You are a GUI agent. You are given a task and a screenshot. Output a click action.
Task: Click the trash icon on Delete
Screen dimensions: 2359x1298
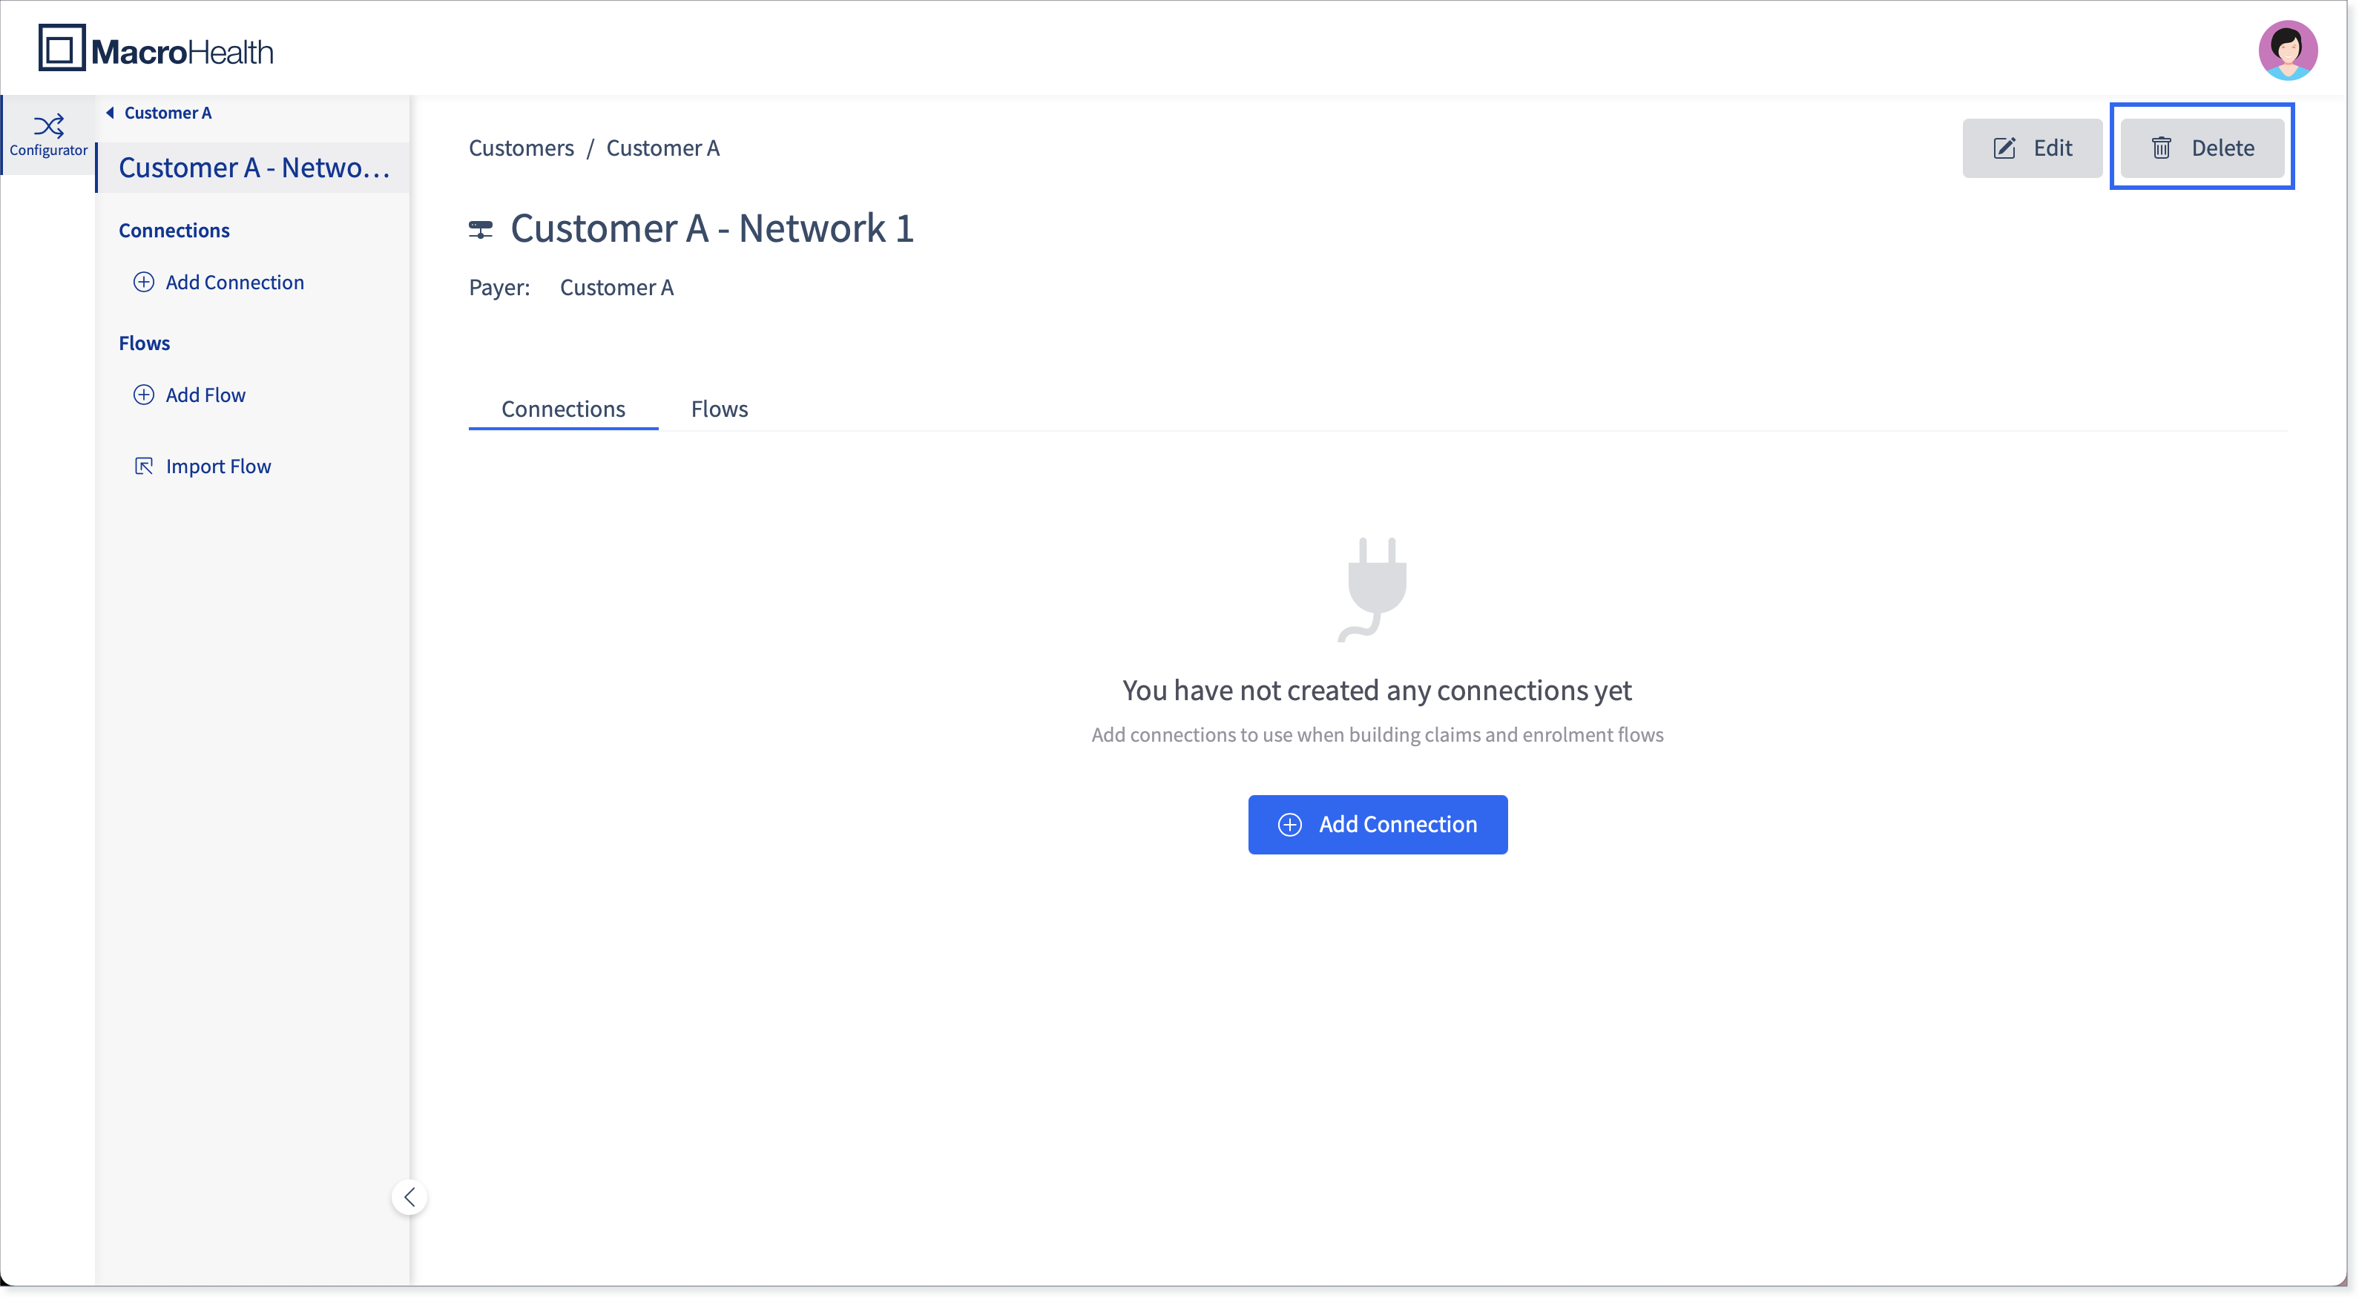coord(2160,148)
